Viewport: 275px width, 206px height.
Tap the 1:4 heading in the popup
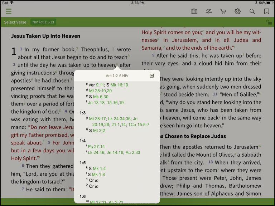82,141
